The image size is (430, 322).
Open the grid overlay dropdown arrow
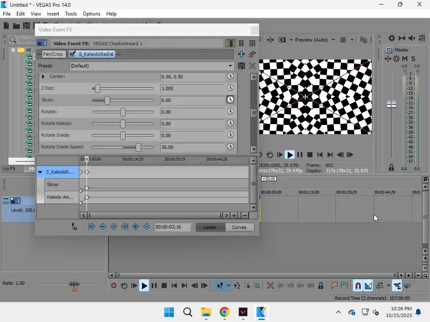point(352,40)
